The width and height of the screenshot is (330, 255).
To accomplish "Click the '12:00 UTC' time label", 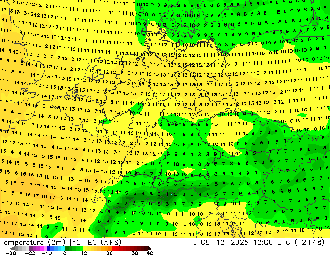I will [x=273, y=243].
